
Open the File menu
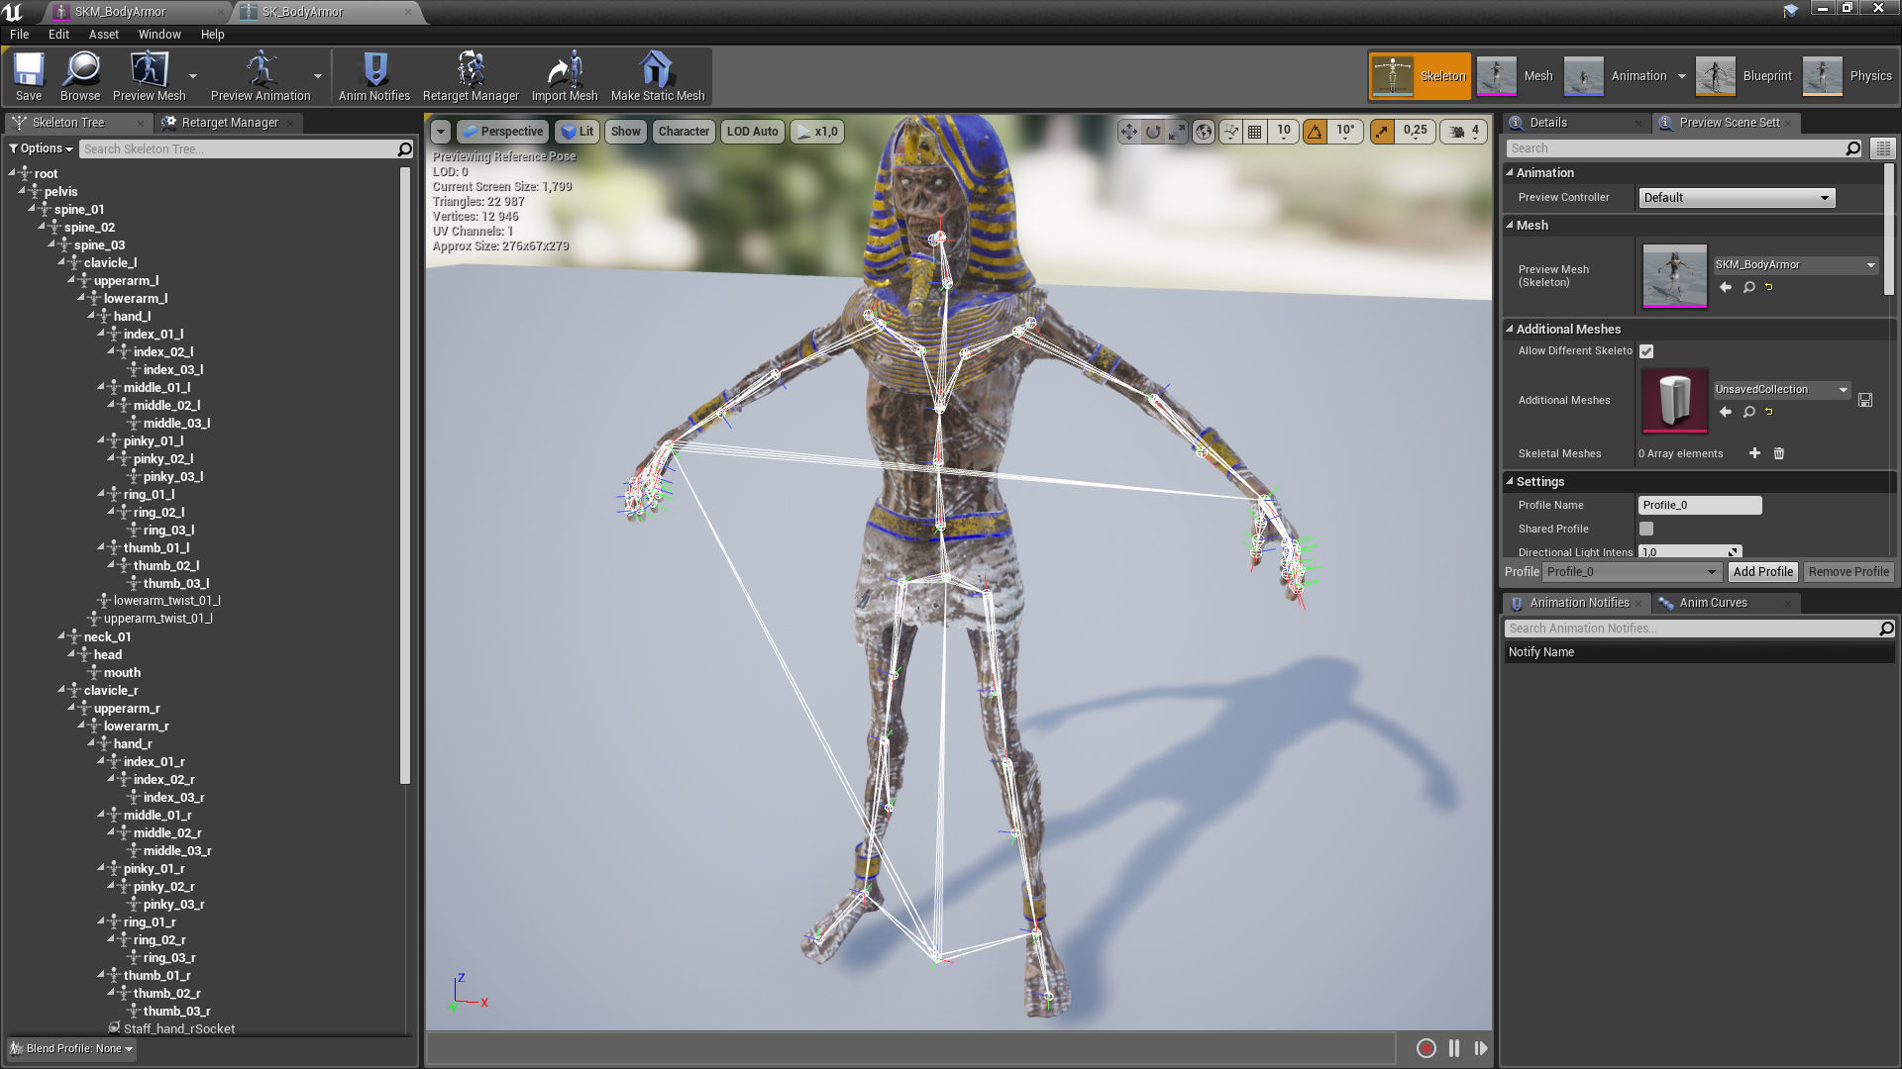pyautogui.click(x=19, y=34)
